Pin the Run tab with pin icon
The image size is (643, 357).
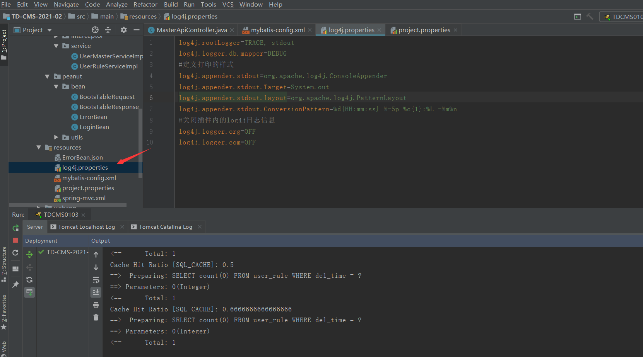pos(15,285)
